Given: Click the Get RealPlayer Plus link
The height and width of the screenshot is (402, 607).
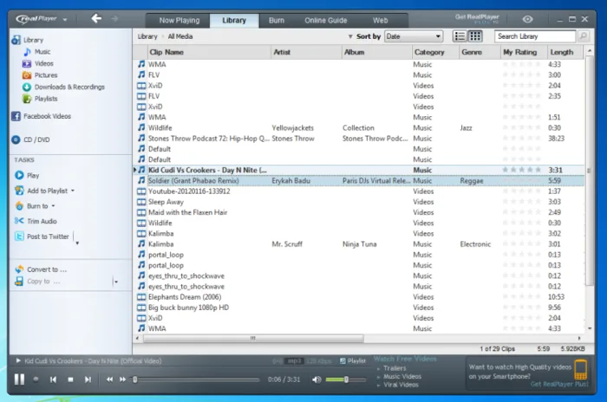Looking at the screenshot, I should click(559, 384).
